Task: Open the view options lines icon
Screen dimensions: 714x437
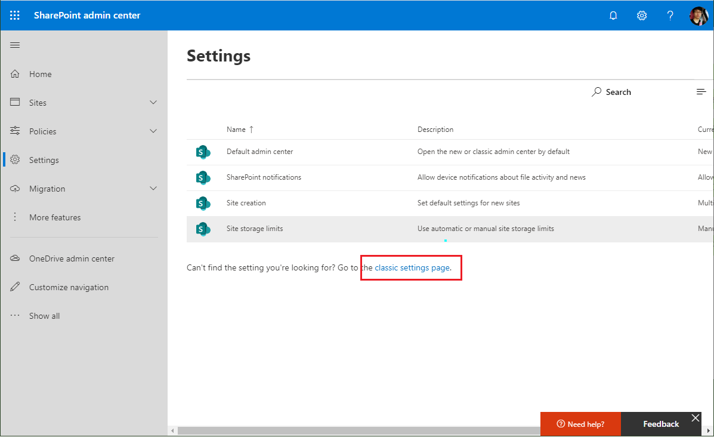Action: click(x=701, y=91)
